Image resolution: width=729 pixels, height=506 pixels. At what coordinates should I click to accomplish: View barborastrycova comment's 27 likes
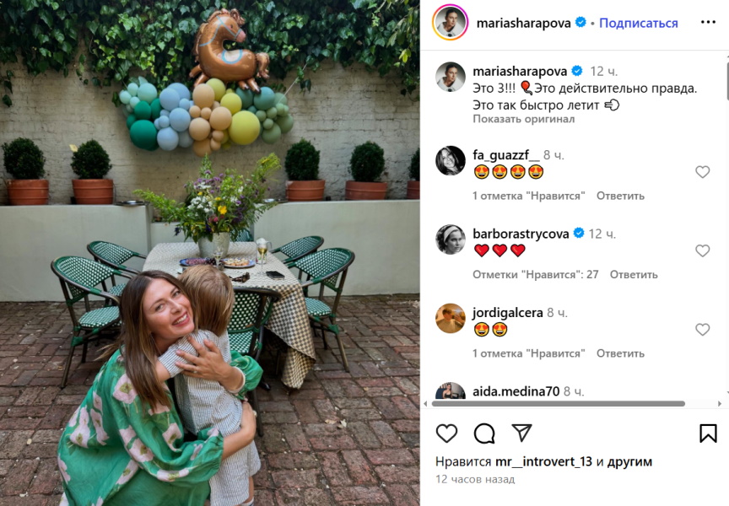pos(535,274)
